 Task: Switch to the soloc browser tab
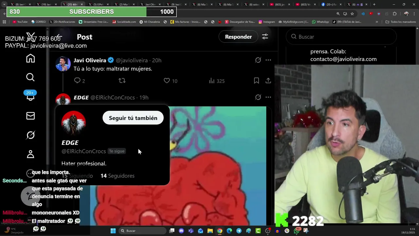(255, 5)
